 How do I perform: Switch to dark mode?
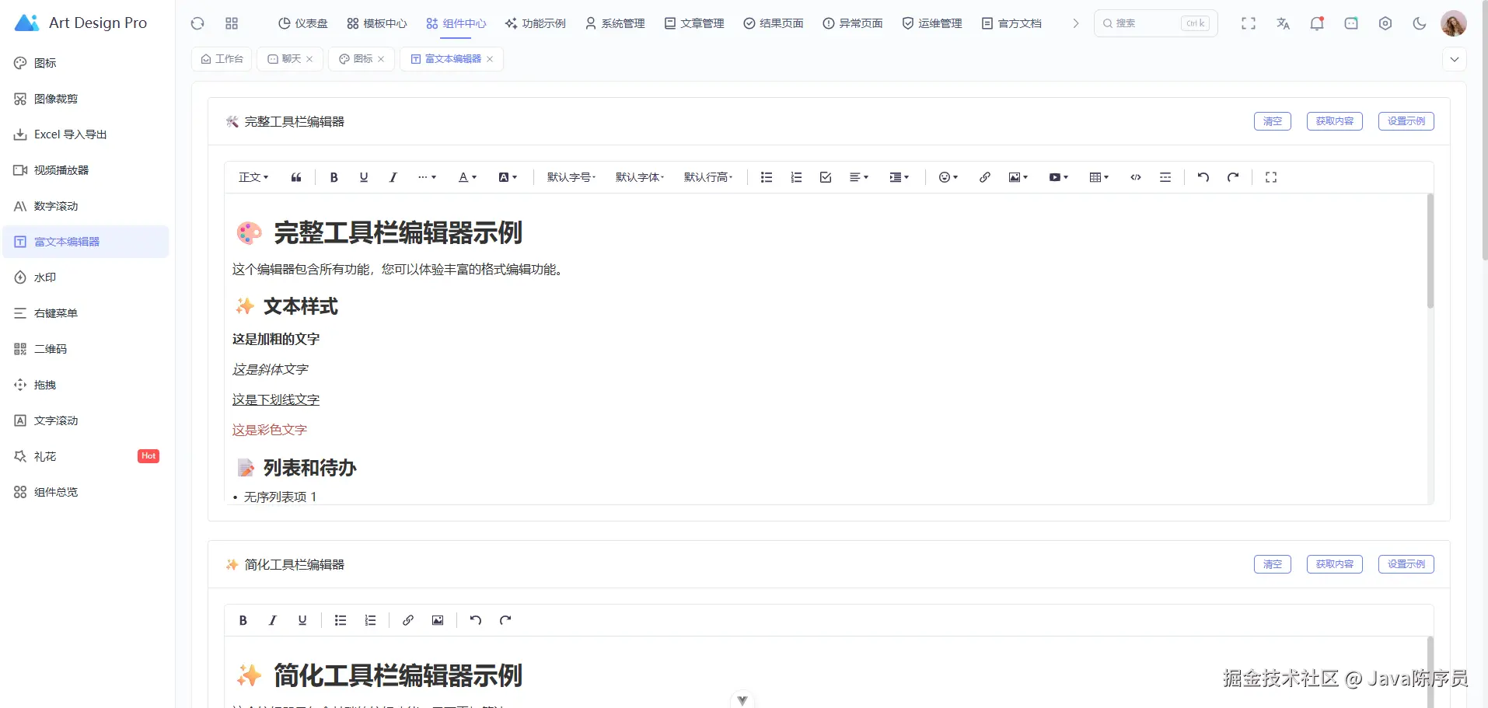1420,23
